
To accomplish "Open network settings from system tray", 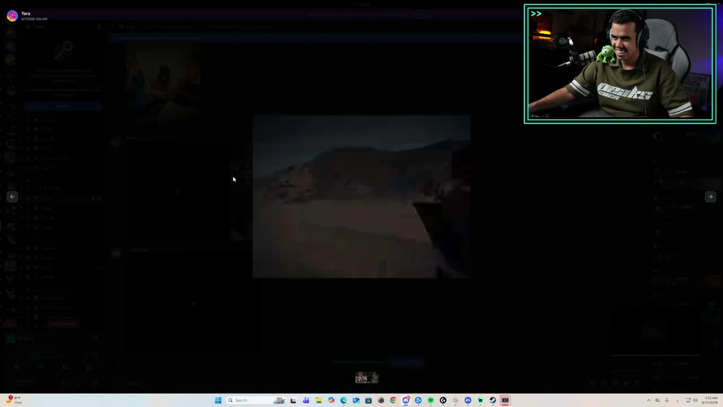I will 688,401.
